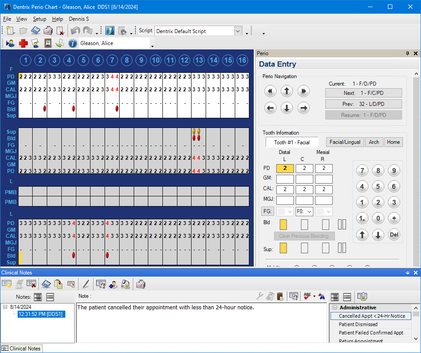Open the Setup menu
Viewport: 421px width, 353px height.
(x=39, y=19)
